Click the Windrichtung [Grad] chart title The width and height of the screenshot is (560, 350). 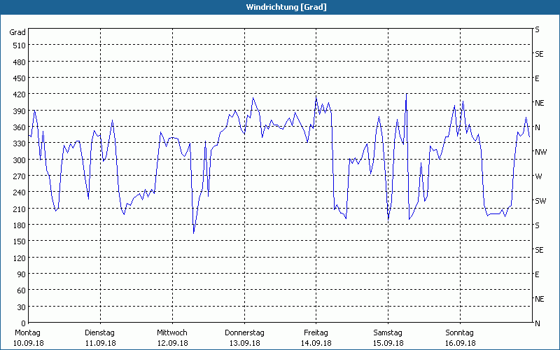click(x=286, y=7)
